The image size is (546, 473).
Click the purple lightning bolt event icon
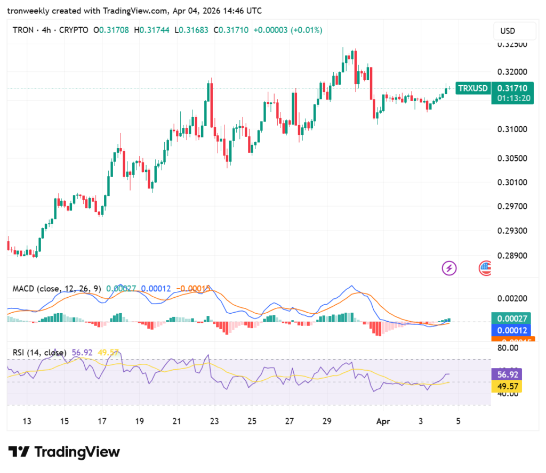pos(449,268)
